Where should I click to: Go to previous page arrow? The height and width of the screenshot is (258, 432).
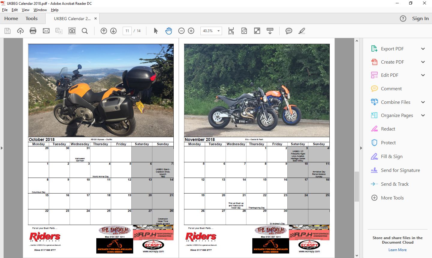pyautogui.click(x=104, y=31)
